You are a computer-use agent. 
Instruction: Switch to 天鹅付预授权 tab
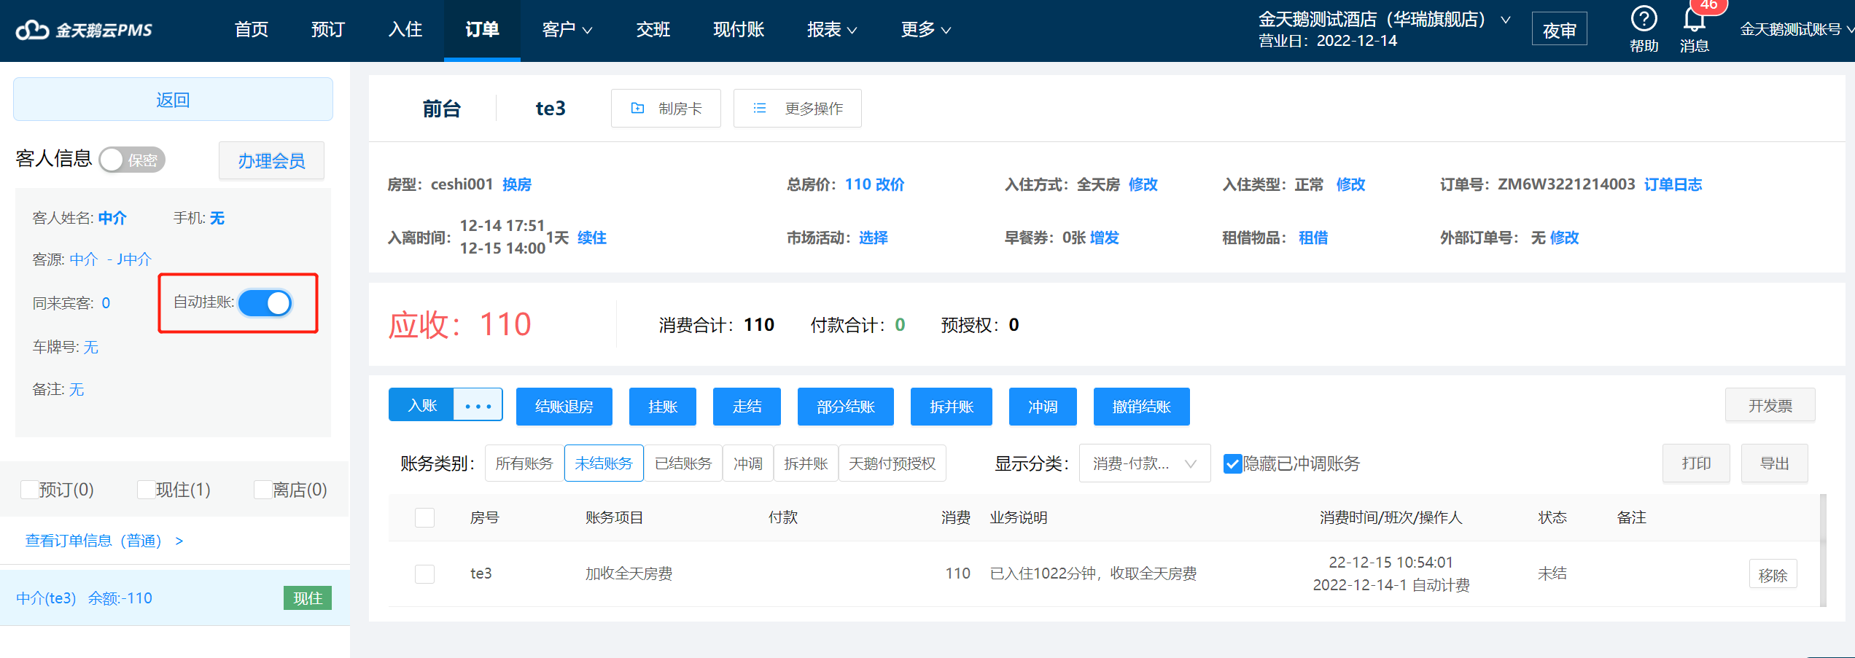(892, 463)
